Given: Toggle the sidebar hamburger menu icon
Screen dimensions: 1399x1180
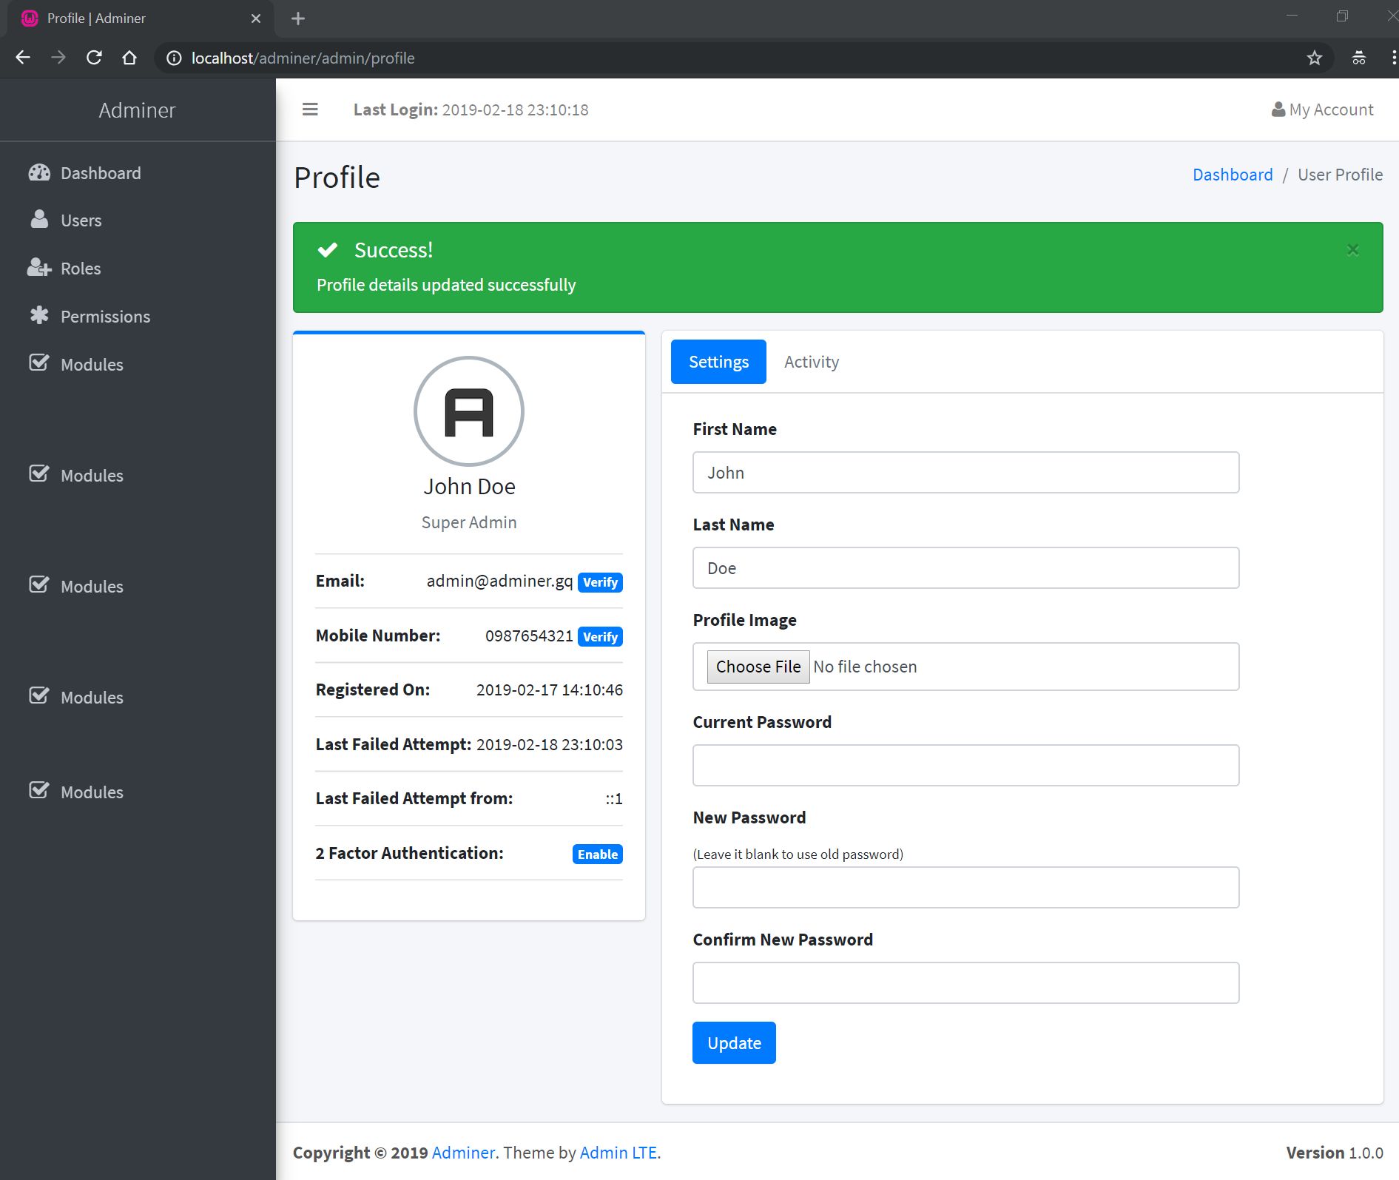Looking at the screenshot, I should pyautogui.click(x=310, y=109).
